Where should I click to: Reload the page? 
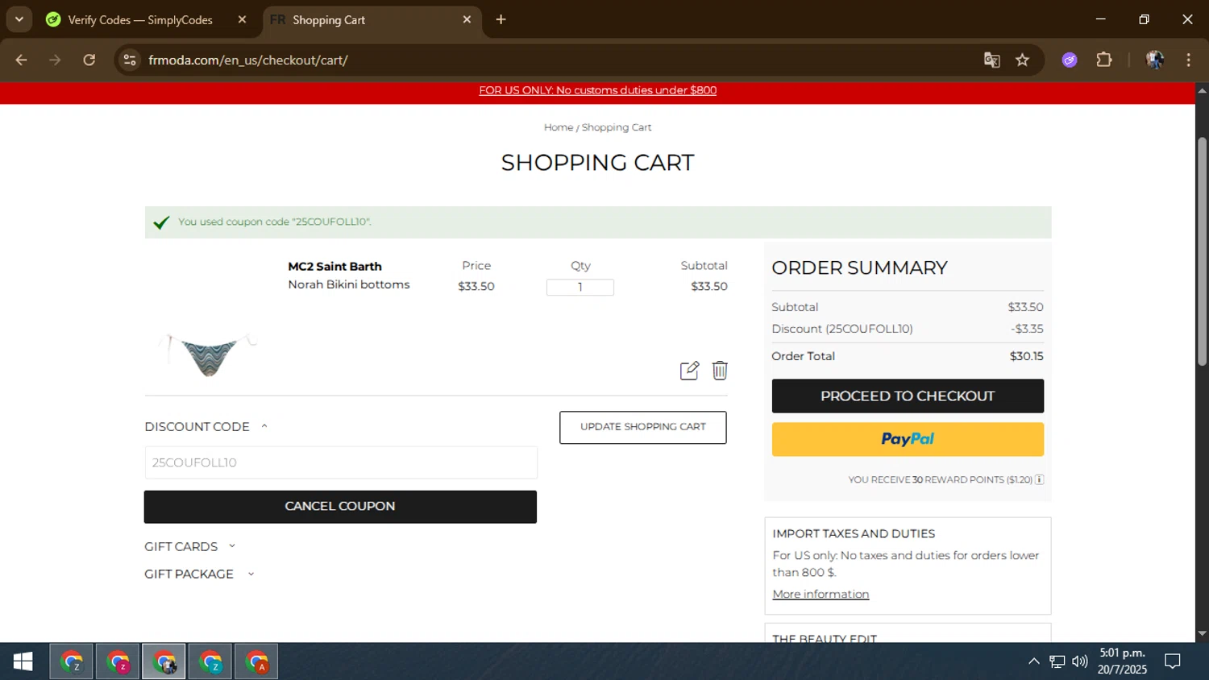[x=89, y=60]
